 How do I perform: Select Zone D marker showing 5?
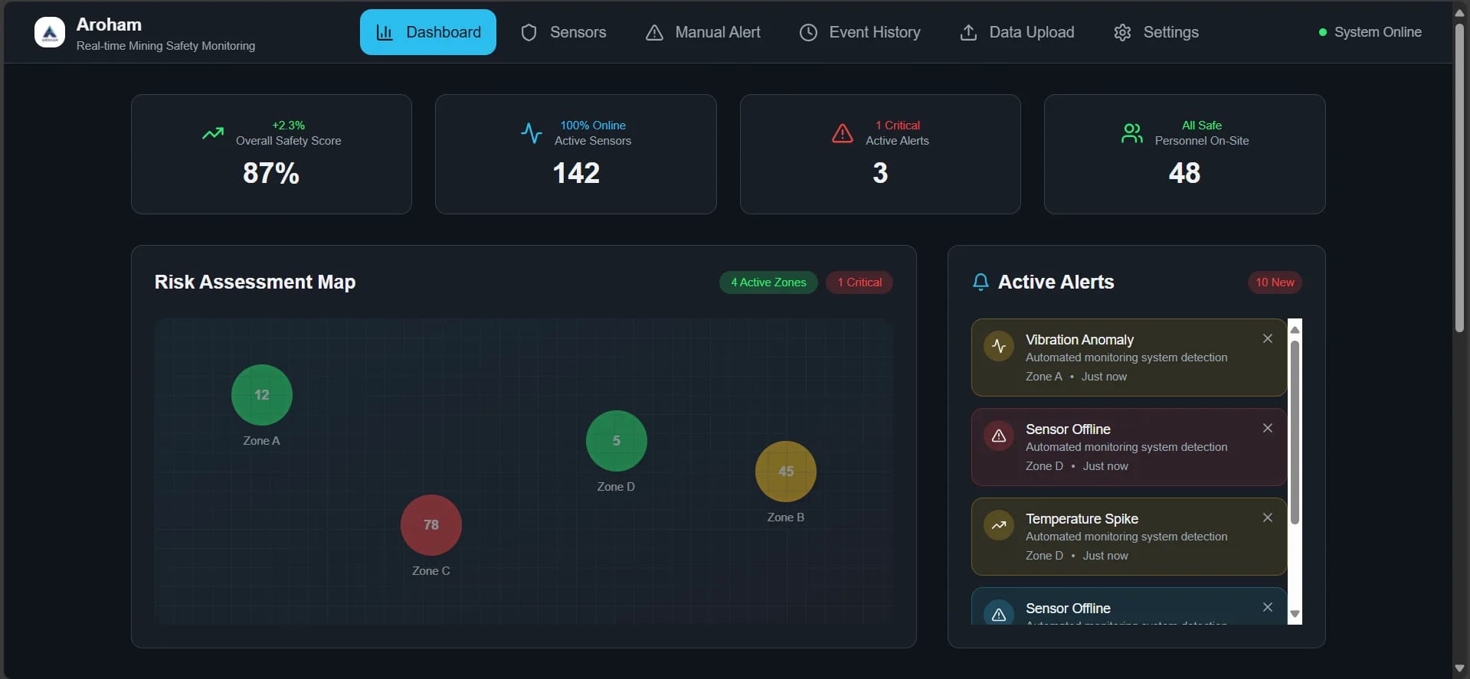pyautogui.click(x=617, y=441)
